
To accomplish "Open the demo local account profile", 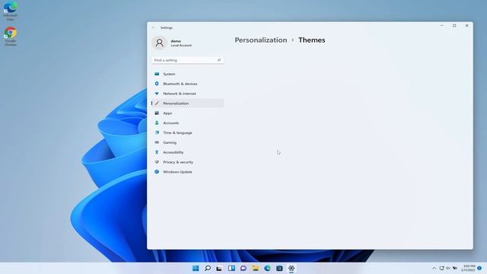I will click(x=173, y=43).
